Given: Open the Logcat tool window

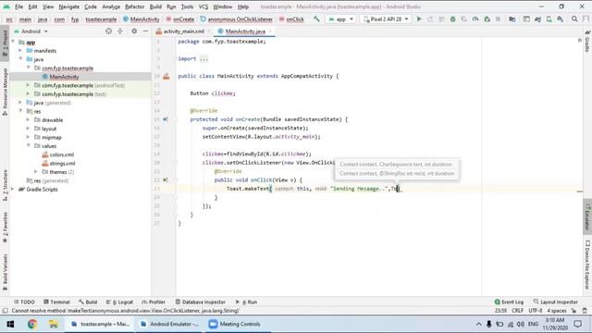Looking at the screenshot, I should click(x=119, y=302).
